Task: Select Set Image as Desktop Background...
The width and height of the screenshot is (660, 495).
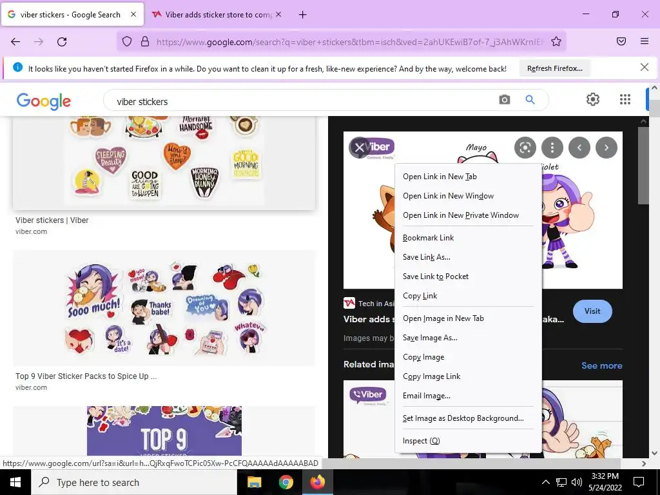Action: tap(468, 418)
